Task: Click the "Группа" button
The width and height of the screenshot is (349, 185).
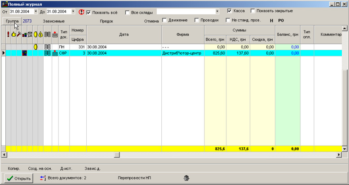Action: [x=12, y=21]
